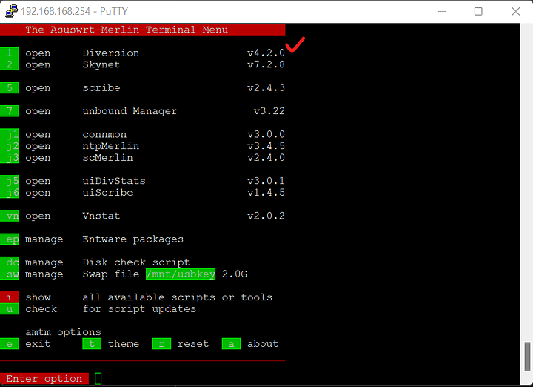Screen dimensions: 533x387
Task: Click scMerlin version v2.4.0
Action: point(266,158)
